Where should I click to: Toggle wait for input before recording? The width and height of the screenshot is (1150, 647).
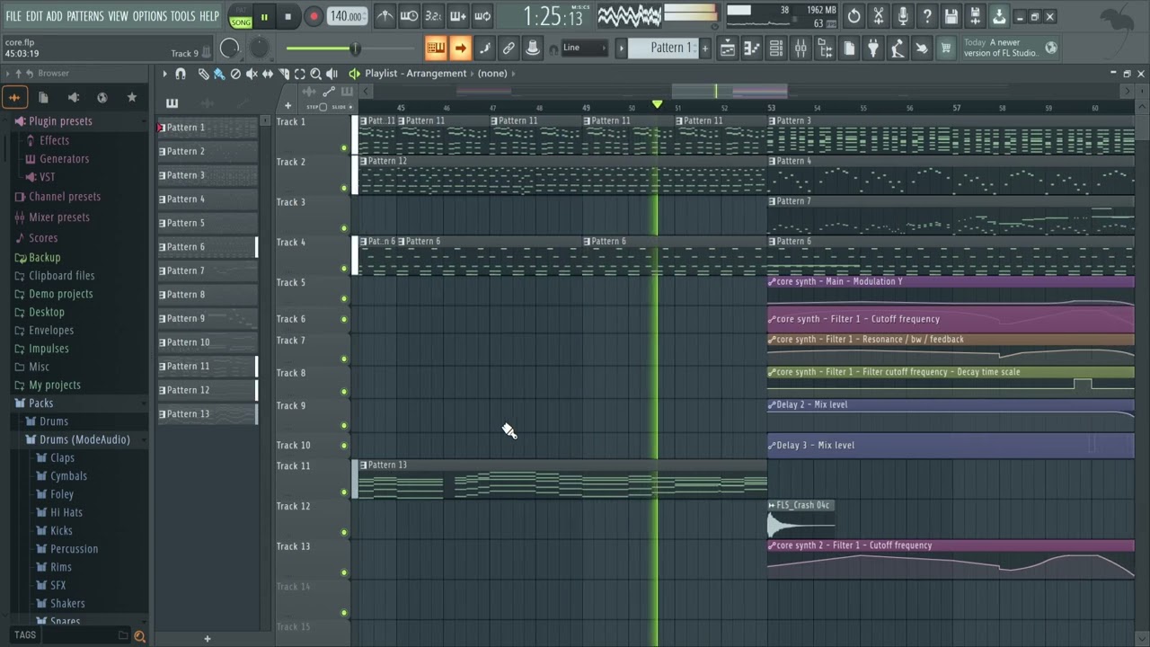tap(409, 16)
